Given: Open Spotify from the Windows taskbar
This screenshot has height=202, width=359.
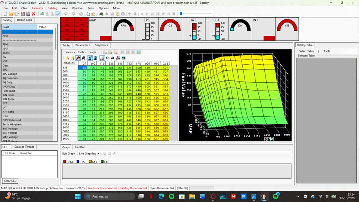Looking at the screenshot, I should 172,196.
